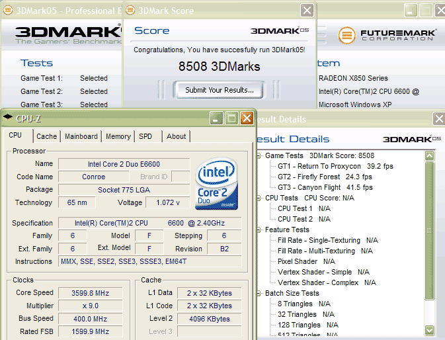
Task: Open the Mainboard tab
Action: [81, 136]
